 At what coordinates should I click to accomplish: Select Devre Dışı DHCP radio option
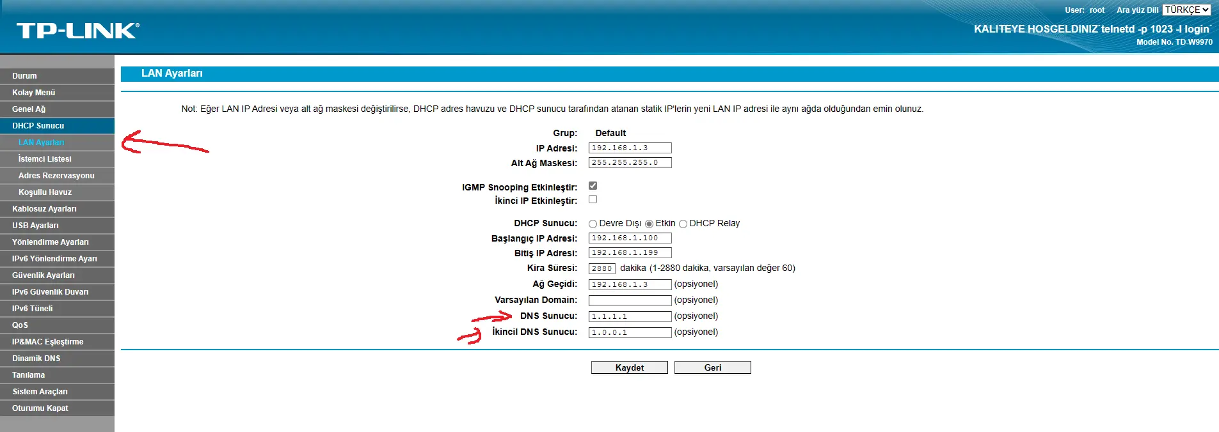pyautogui.click(x=593, y=224)
